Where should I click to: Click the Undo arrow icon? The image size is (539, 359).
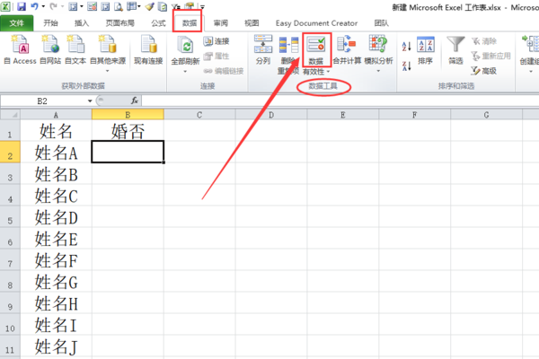click(x=34, y=6)
